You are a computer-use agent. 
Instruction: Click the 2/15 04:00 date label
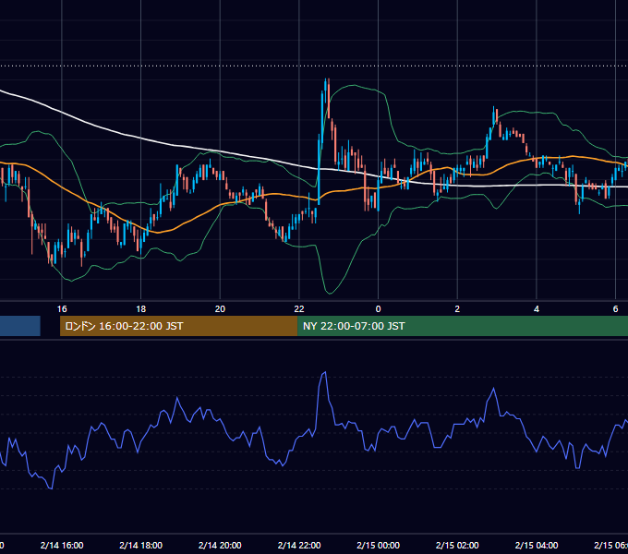tap(537, 546)
